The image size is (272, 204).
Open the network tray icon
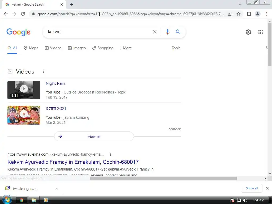[x=239, y=200]
